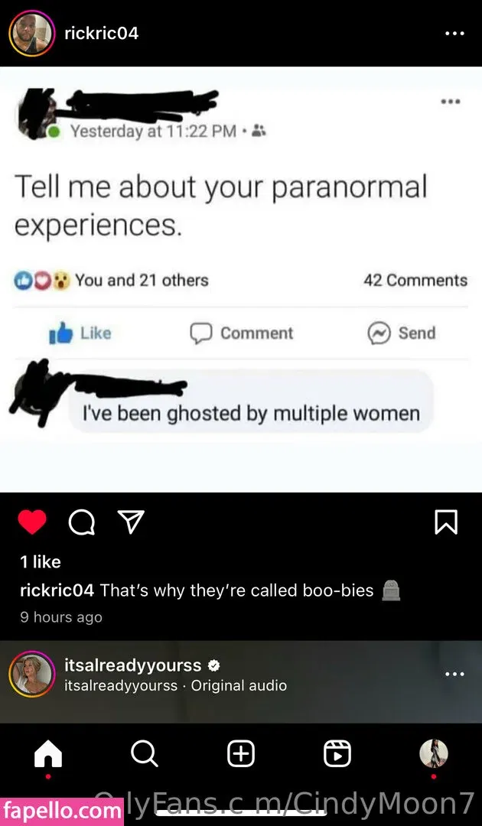The width and height of the screenshot is (482, 826).
Task: View rickric04's story profile picture
Action: [x=32, y=33]
